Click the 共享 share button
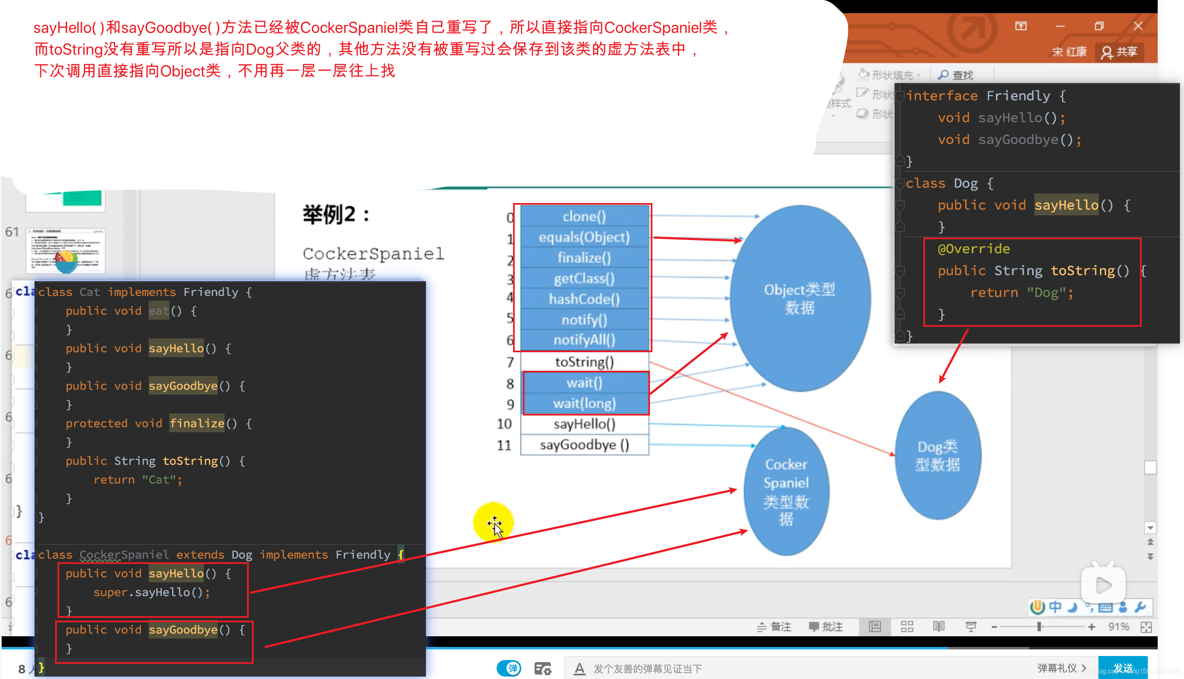The width and height of the screenshot is (1184, 679). [1119, 52]
